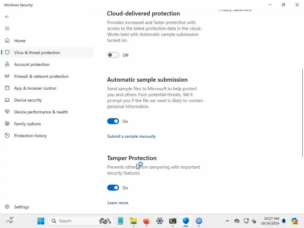Image resolution: width=304 pixels, height=228 pixels.
Task: Click the content area vertical scrollbar
Action: [302, 113]
